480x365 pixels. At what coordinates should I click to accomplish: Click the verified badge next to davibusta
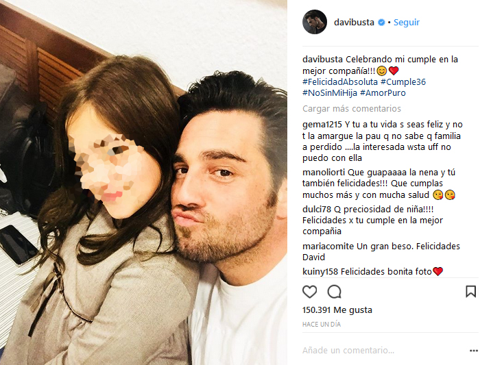pyautogui.click(x=381, y=23)
